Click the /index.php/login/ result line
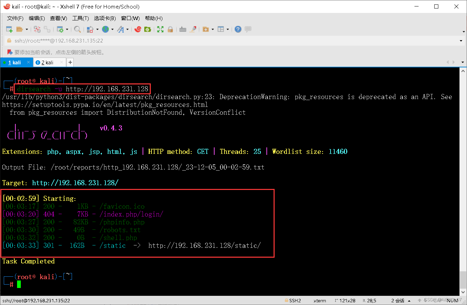Screen dimensions: 467x305 point(83,214)
